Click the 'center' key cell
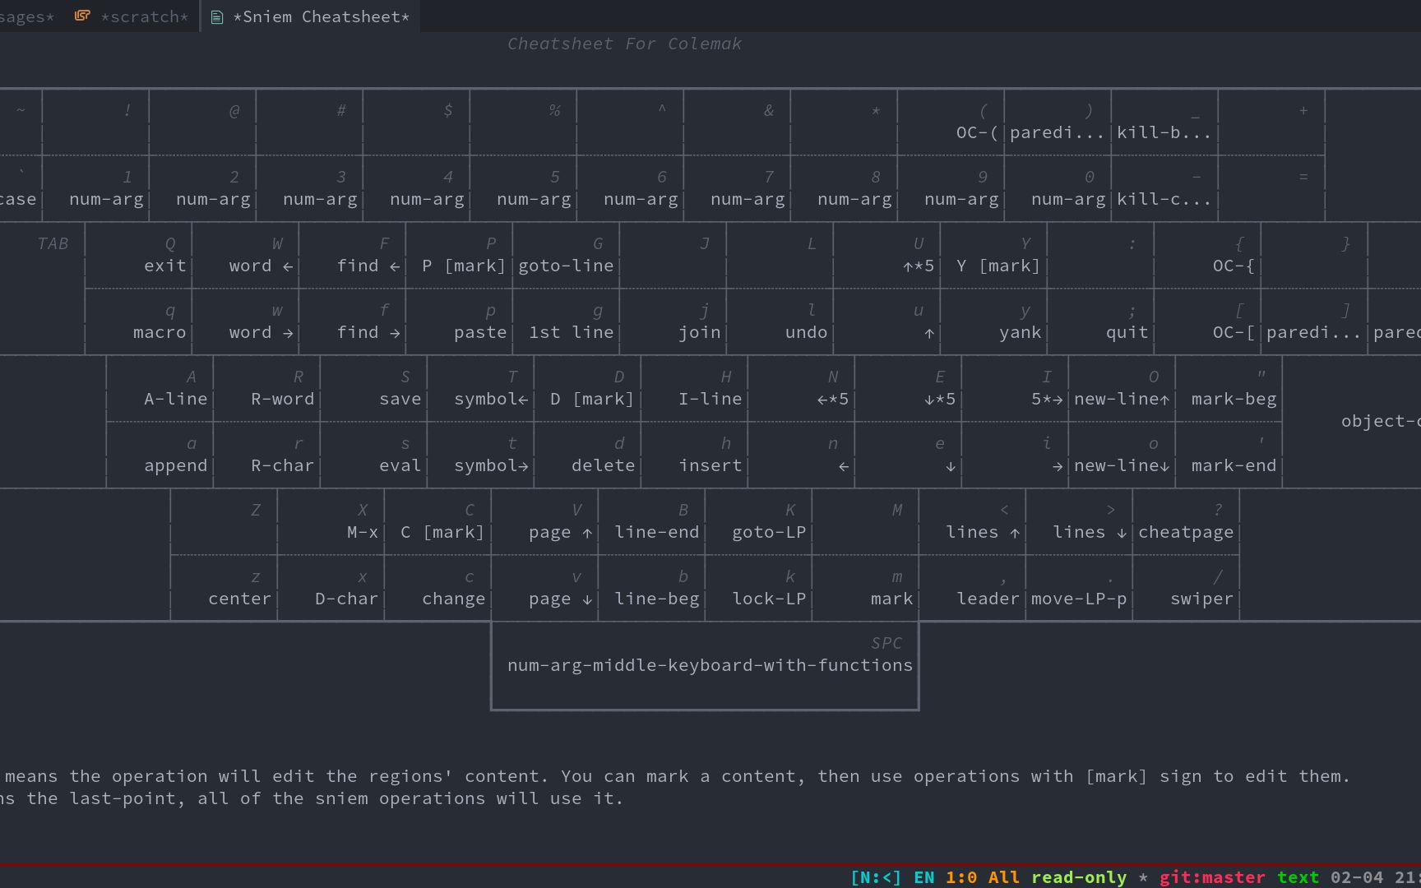Screen dimensions: 1421x888 tap(224, 588)
